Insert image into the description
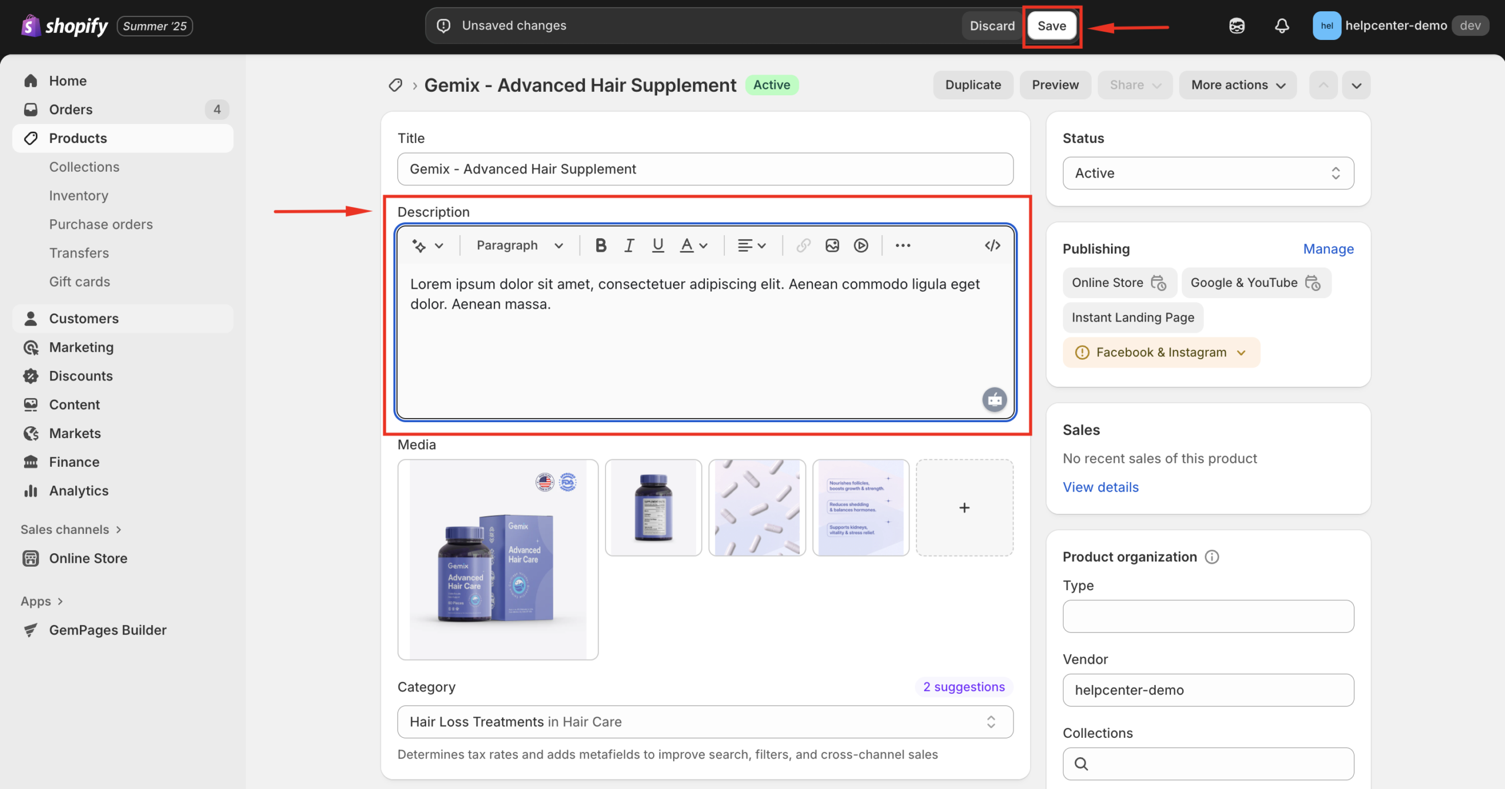The image size is (1505, 789). pos(832,245)
